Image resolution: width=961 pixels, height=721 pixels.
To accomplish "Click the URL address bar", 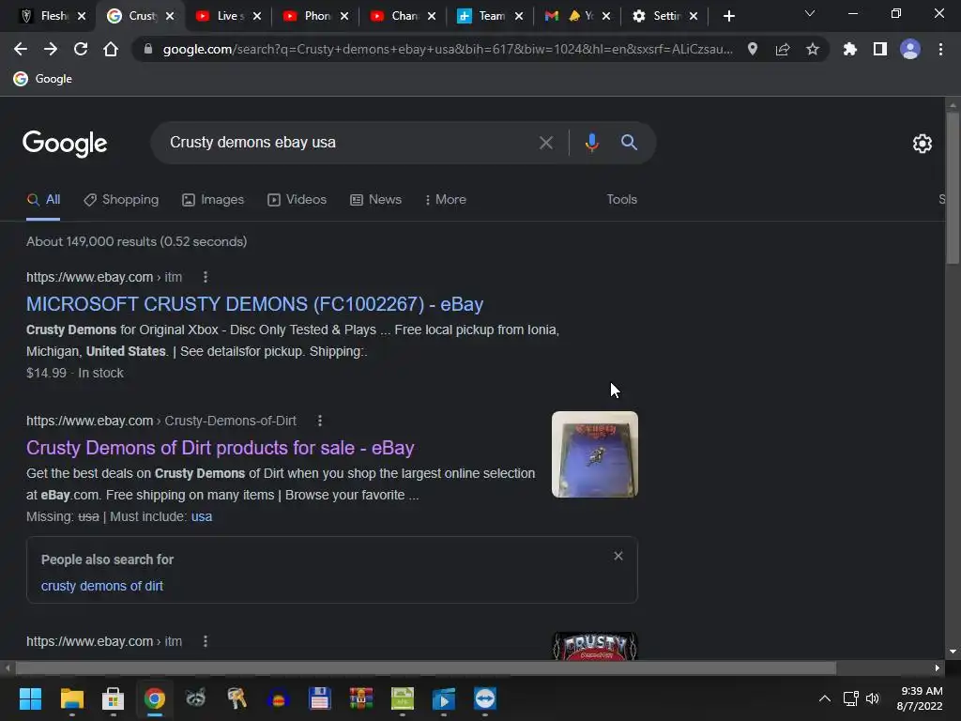I will (448, 49).
